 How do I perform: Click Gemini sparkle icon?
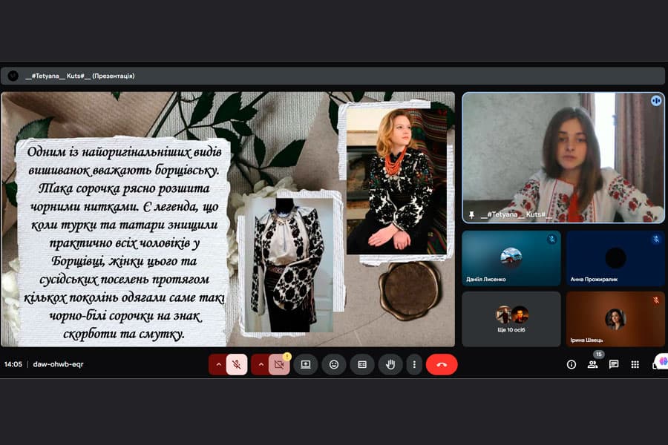[663, 361]
